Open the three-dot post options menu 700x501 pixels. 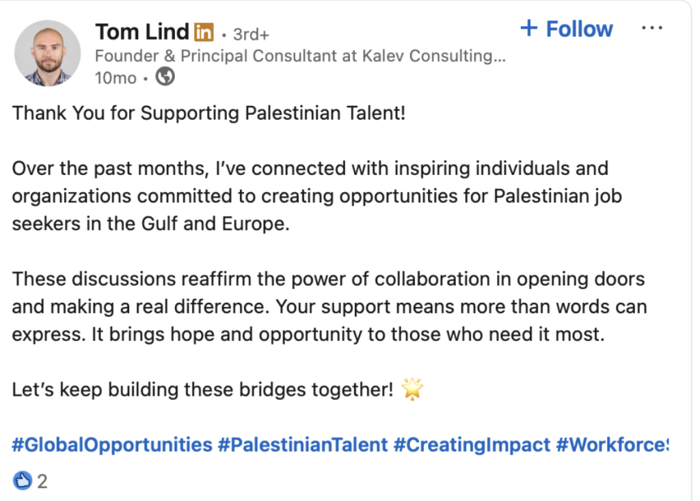pyautogui.click(x=651, y=29)
